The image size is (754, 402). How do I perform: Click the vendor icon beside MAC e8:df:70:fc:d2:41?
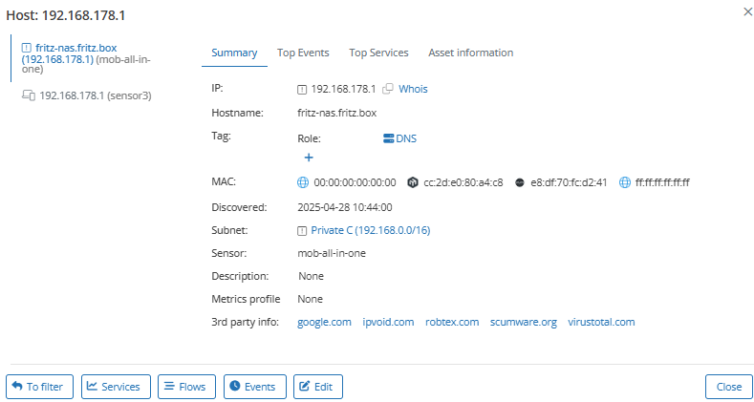pyautogui.click(x=520, y=182)
